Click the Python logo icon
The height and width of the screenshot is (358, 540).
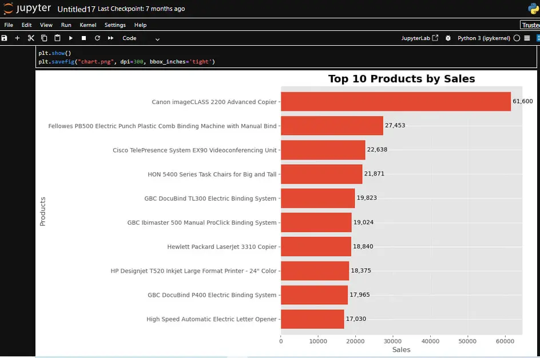coord(534,8)
